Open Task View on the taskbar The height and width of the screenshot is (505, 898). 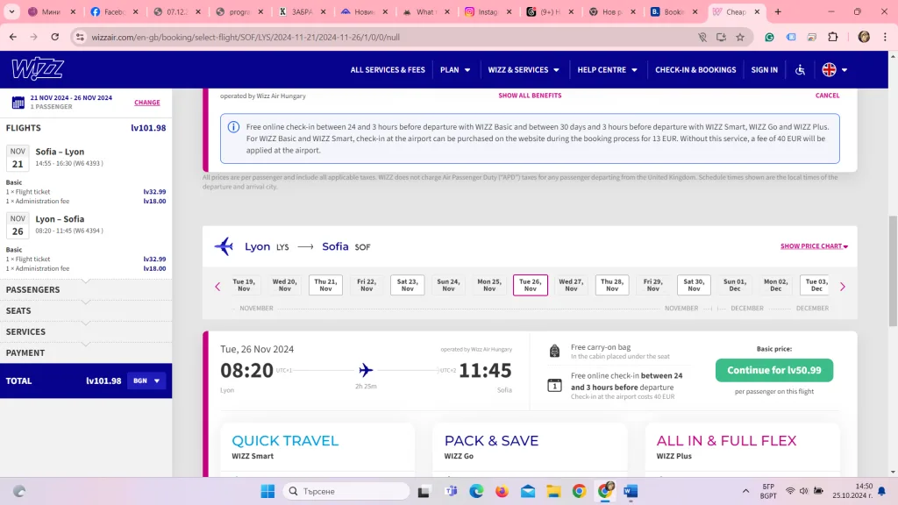[424, 491]
